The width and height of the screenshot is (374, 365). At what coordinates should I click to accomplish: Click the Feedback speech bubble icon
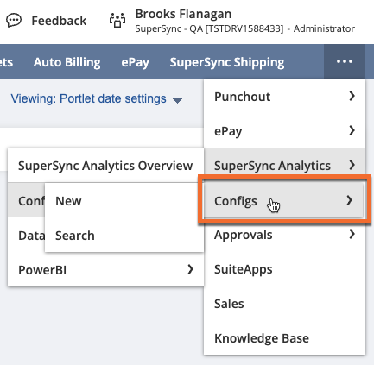tap(14, 21)
